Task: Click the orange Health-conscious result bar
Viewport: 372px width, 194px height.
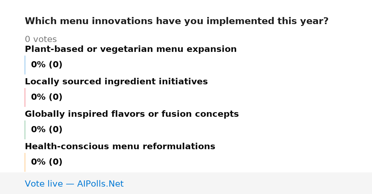Action: (25, 162)
